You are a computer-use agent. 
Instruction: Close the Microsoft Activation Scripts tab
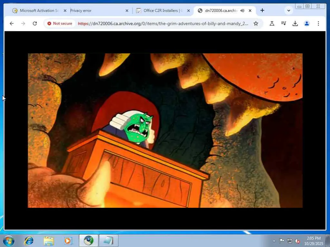pos(65,11)
